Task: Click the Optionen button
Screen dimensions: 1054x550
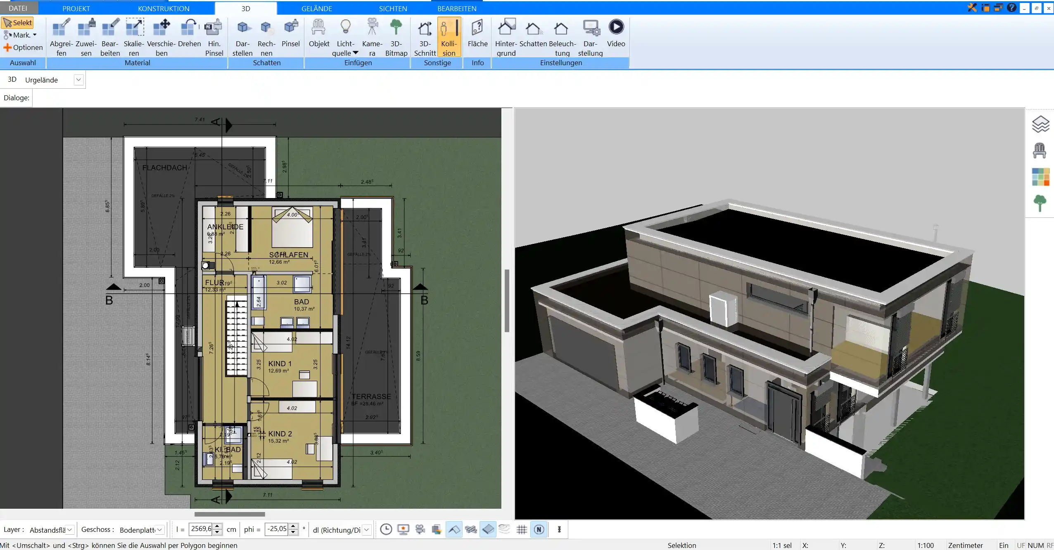Action: (x=23, y=47)
